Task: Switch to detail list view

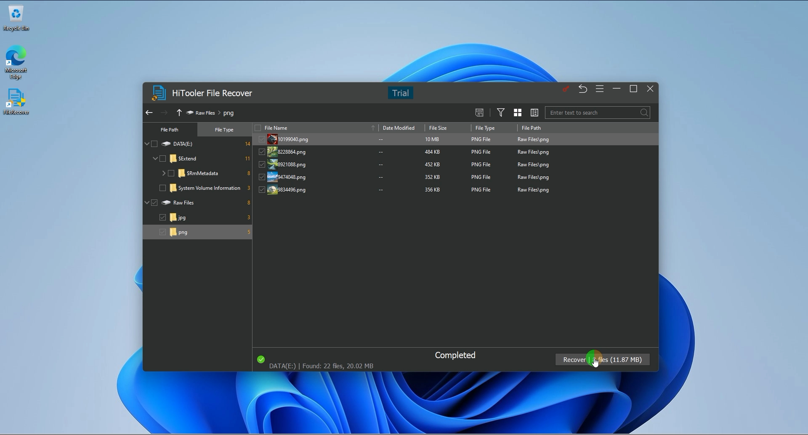Action: [x=534, y=112]
